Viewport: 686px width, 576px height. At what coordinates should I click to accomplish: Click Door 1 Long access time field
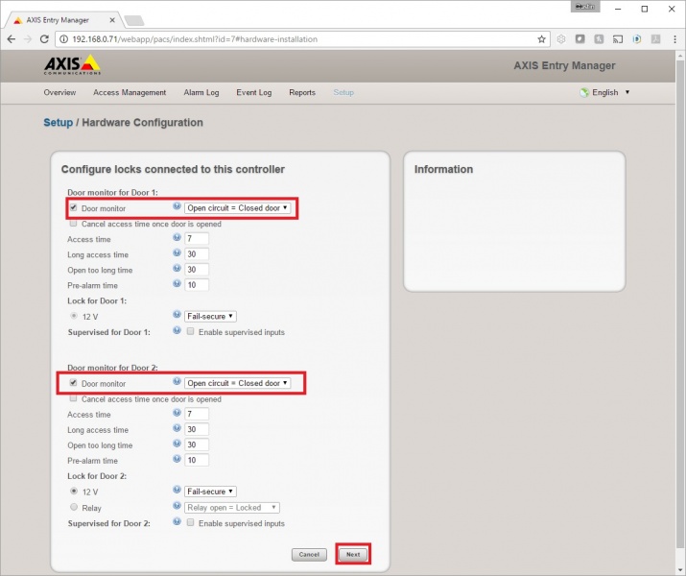click(197, 253)
